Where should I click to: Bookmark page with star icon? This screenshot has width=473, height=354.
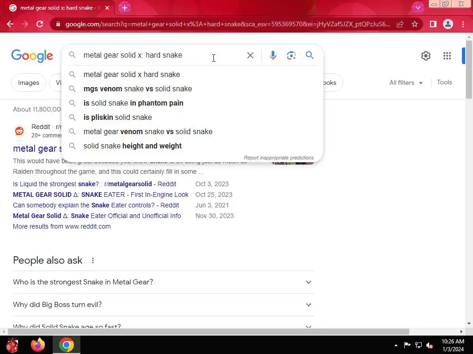point(415,24)
